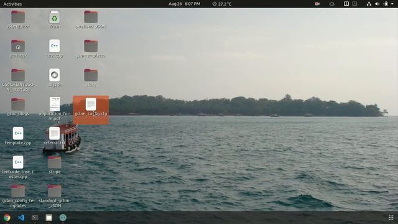Launch Visual Studio Code from the dock

21,218
